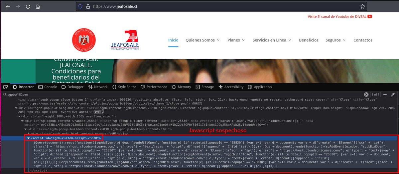
Task: Expand the Seguros menu
Action: click(335, 40)
